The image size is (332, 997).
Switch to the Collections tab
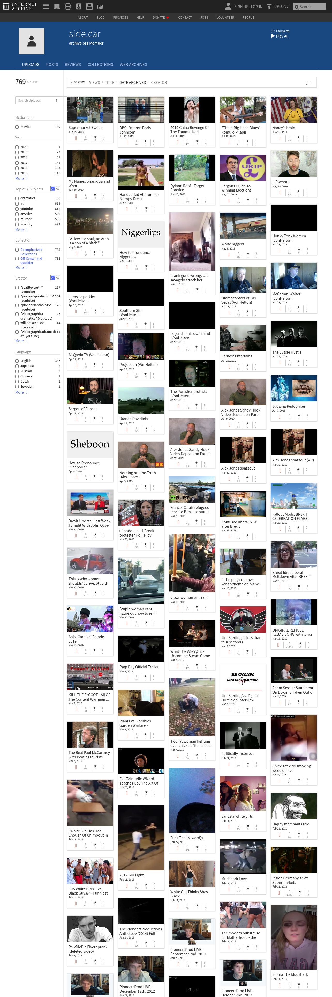click(101, 65)
